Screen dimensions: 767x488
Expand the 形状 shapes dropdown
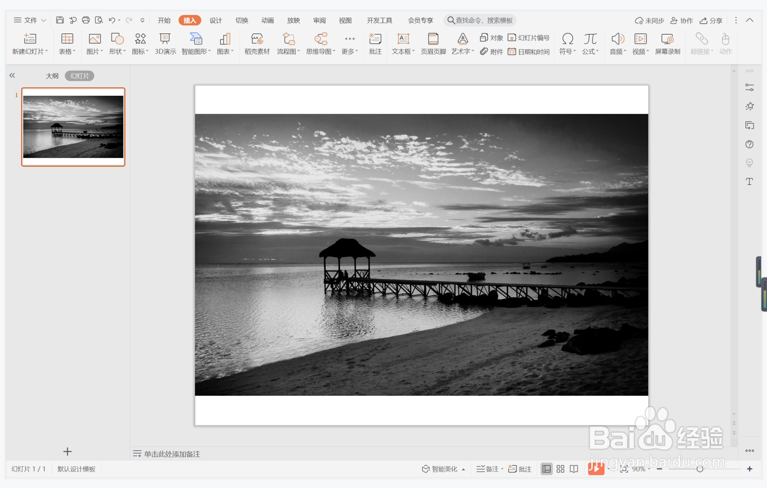[124, 52]
